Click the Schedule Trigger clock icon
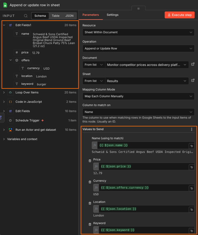The height and width of the screenshot is (235, 198). point(10,120)
